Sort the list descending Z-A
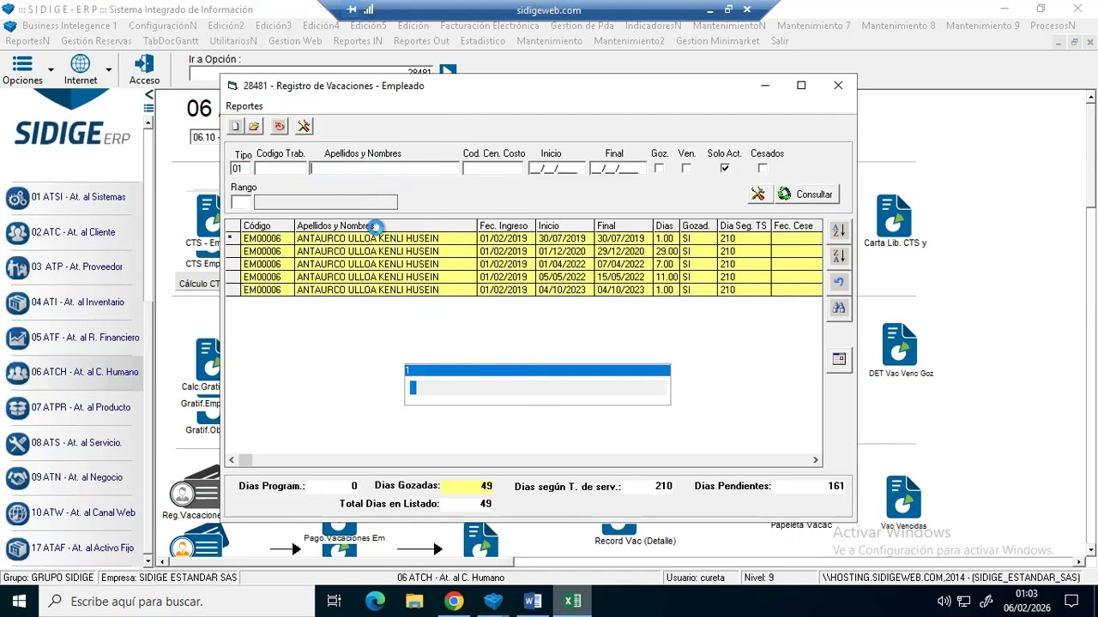 pyautogui.click(x=839, y=255)
